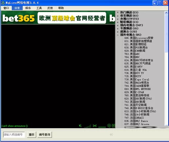Viewport: 169px width, 142px height.
Task: Focus the channel number input field
Action: (14, 135)
